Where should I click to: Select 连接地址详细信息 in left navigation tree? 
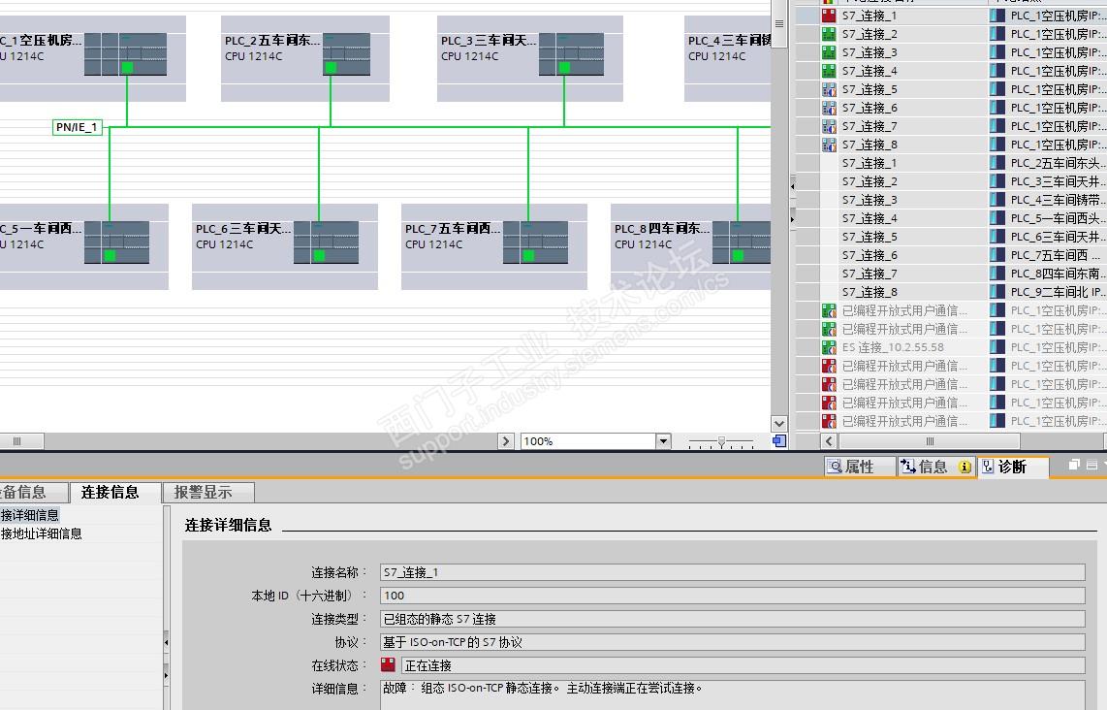[41, 533]
